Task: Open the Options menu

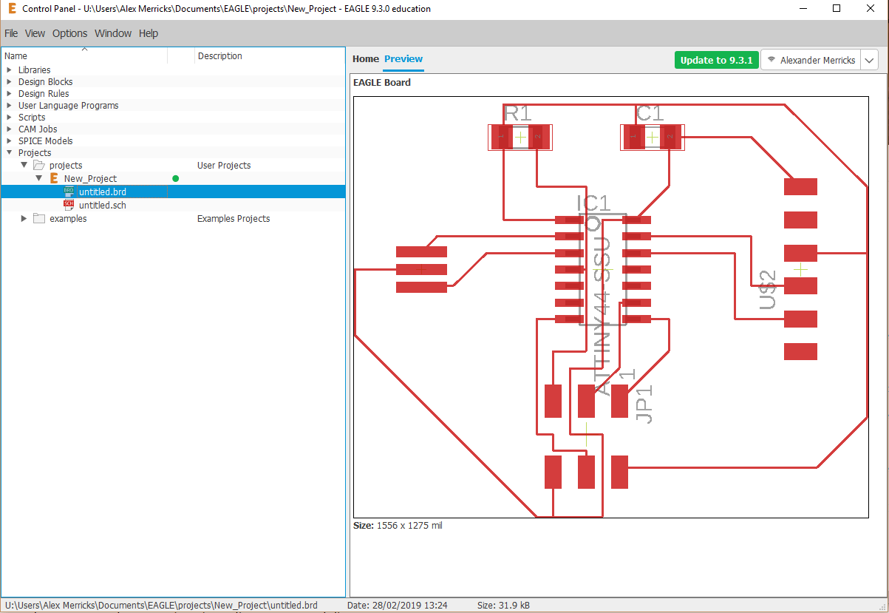Action: [69, 33]
